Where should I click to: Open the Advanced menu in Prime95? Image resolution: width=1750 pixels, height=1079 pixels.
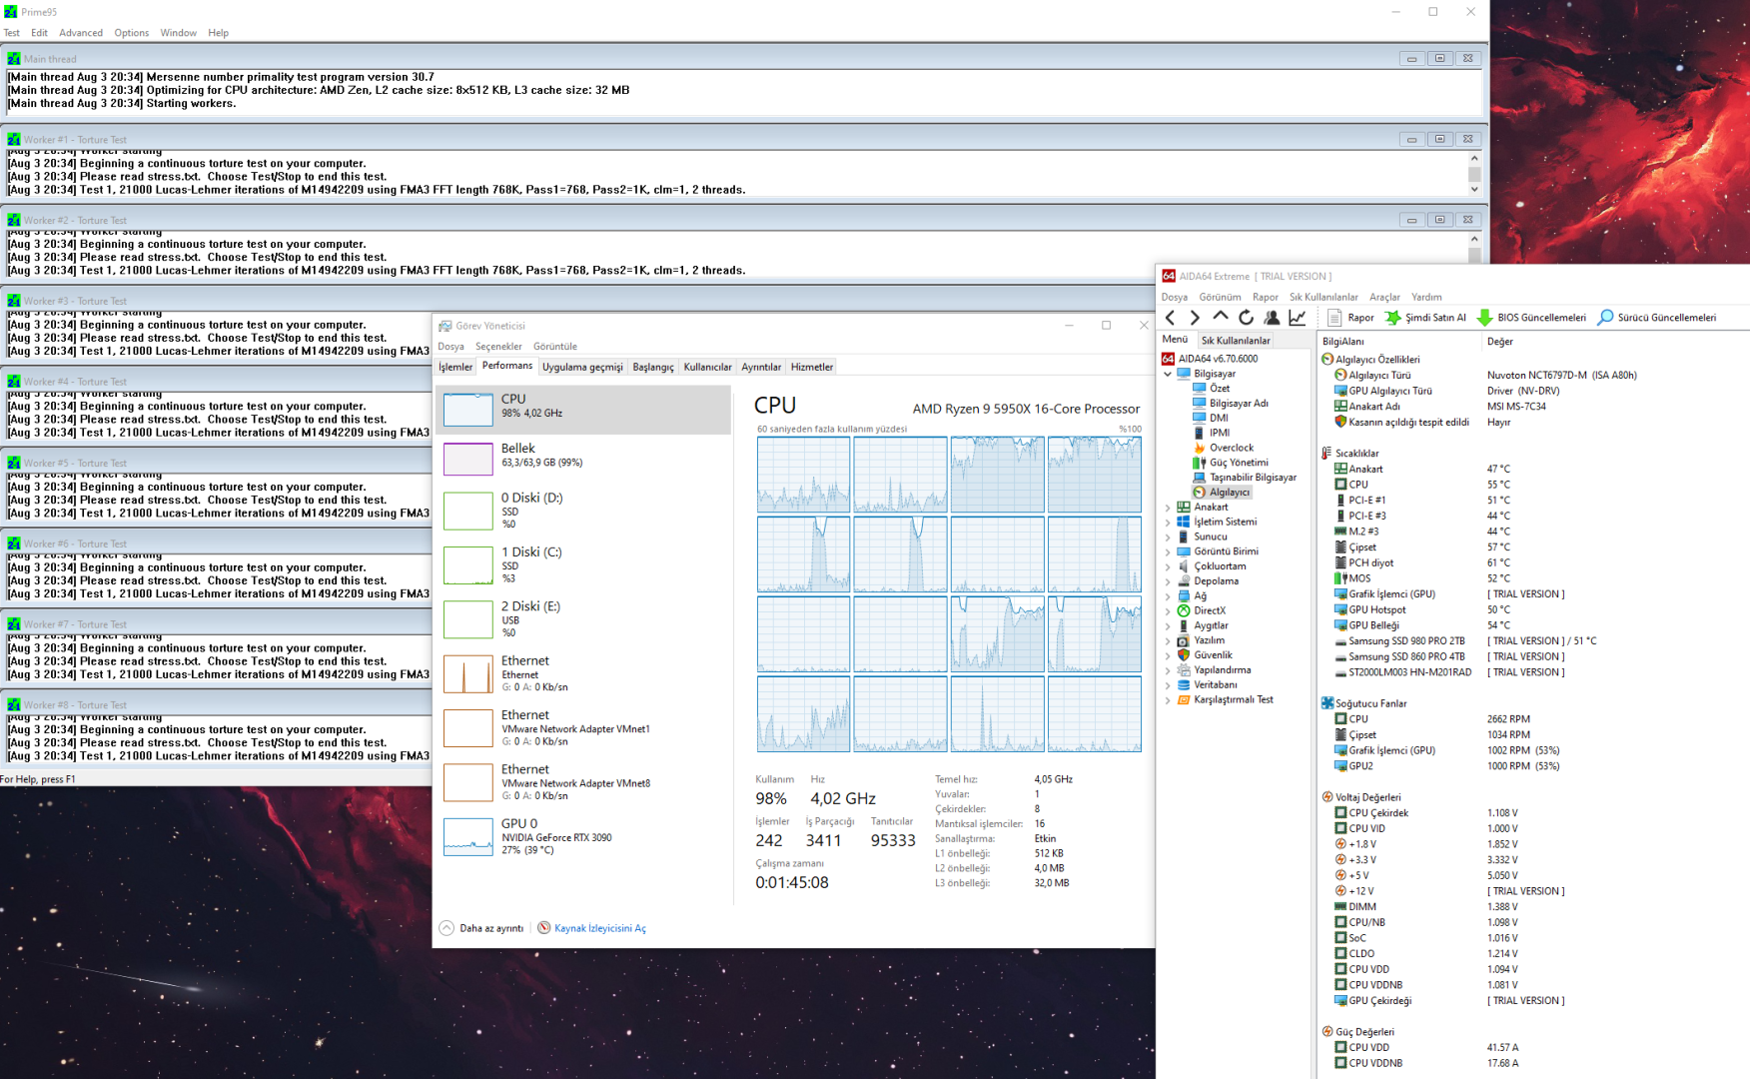81,33
